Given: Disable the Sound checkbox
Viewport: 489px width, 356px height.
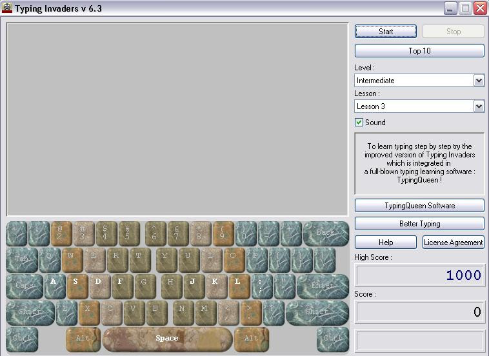Looking at the screenshot, I should click(x=359, y=122).
